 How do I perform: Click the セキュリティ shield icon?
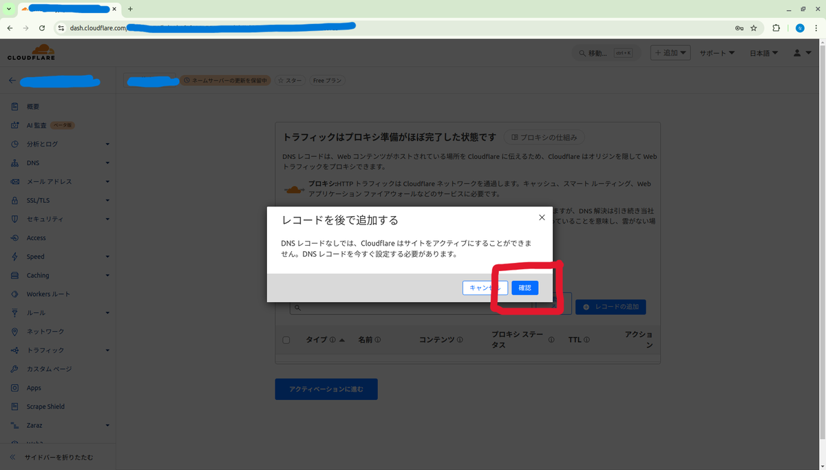pos(14,219)
